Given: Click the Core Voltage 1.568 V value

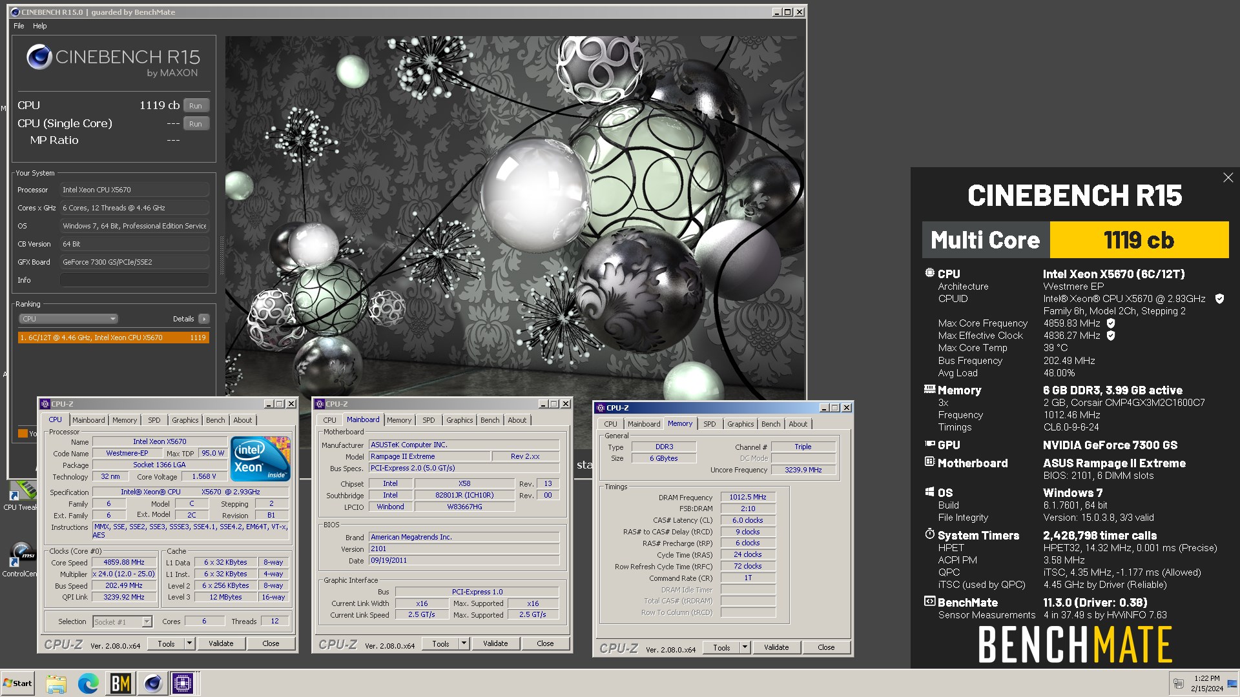Looking at the screenshot, I should [204, 477].
